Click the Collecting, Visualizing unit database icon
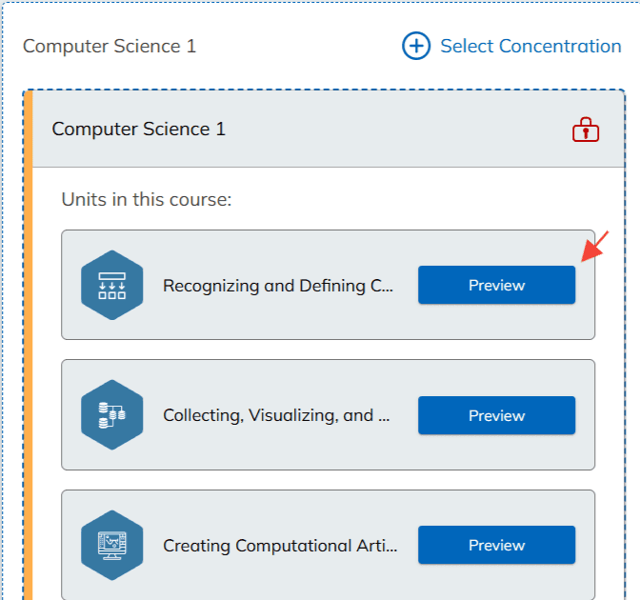The width and height of the screenshot is (640, 600). 112,415
